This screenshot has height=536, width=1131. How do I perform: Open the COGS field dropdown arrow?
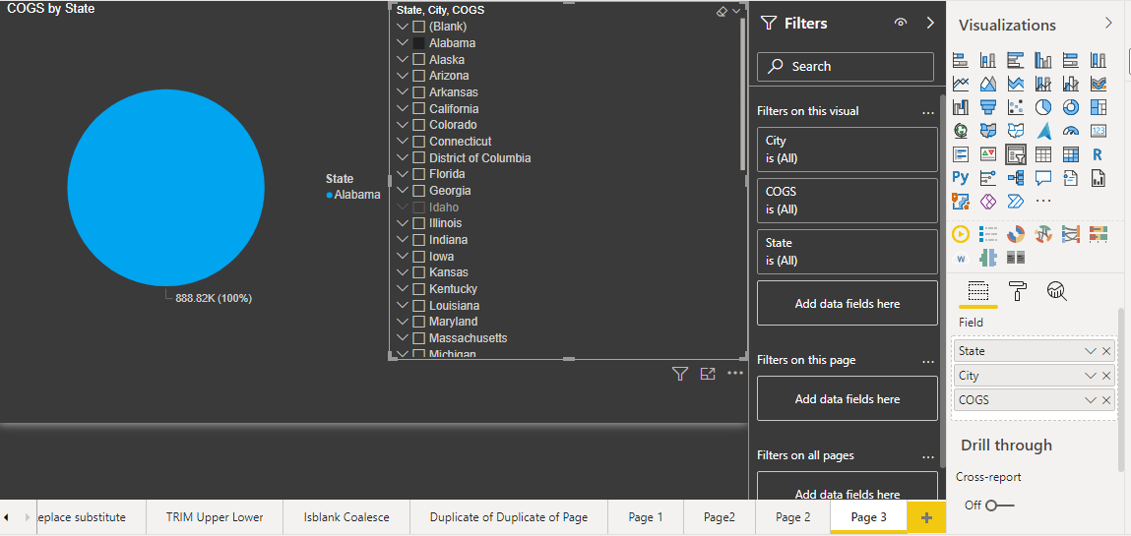(x=1091, y=400)
